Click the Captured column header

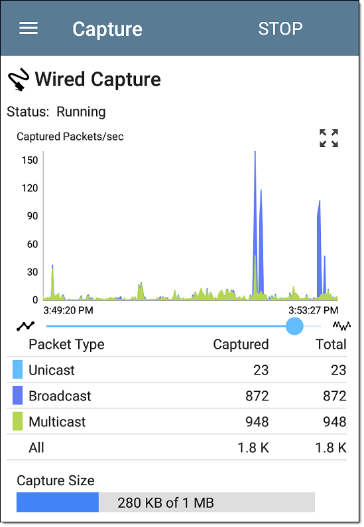pyautogui.click(x=241, y=344)
